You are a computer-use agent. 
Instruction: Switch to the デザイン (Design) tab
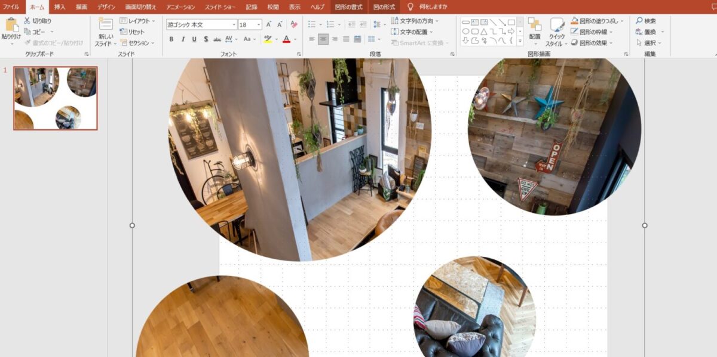click(x=106, y=7)
